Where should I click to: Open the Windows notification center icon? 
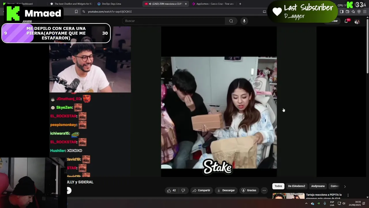click(x=364, y=203)
